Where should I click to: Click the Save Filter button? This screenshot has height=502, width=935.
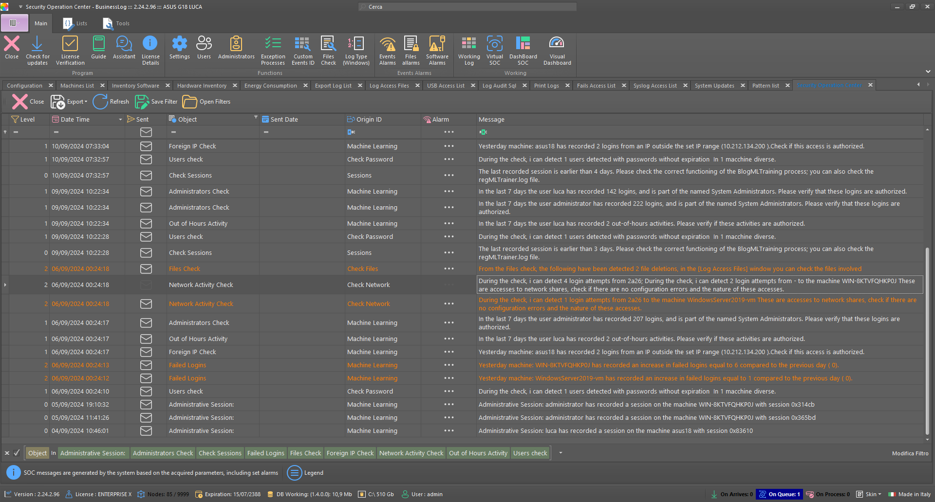[156, 102]
